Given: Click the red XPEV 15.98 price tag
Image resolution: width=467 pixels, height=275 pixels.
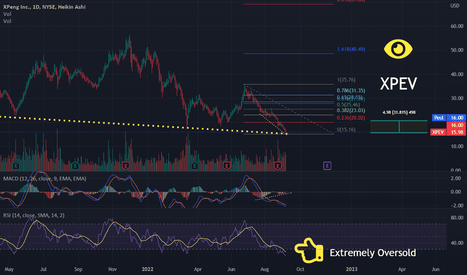Looking at the screenshot, I should 448,132.
